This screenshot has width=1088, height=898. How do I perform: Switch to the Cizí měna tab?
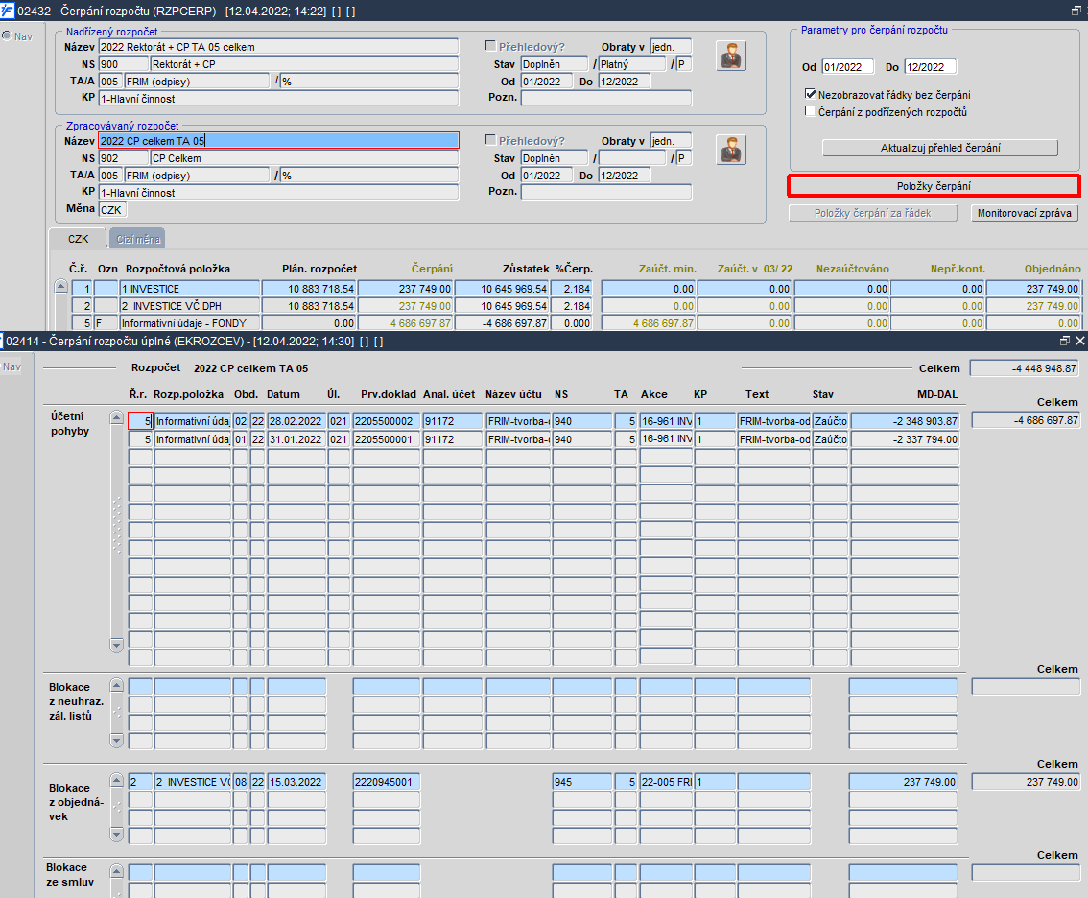(x=137, y=239)
